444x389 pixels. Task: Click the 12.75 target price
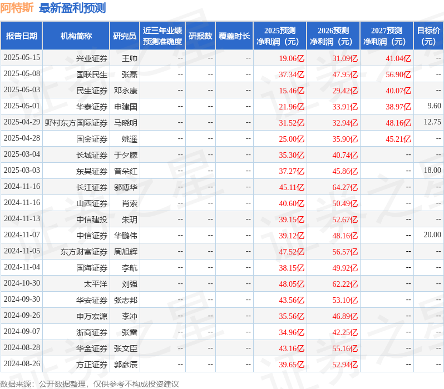[432, 122]
